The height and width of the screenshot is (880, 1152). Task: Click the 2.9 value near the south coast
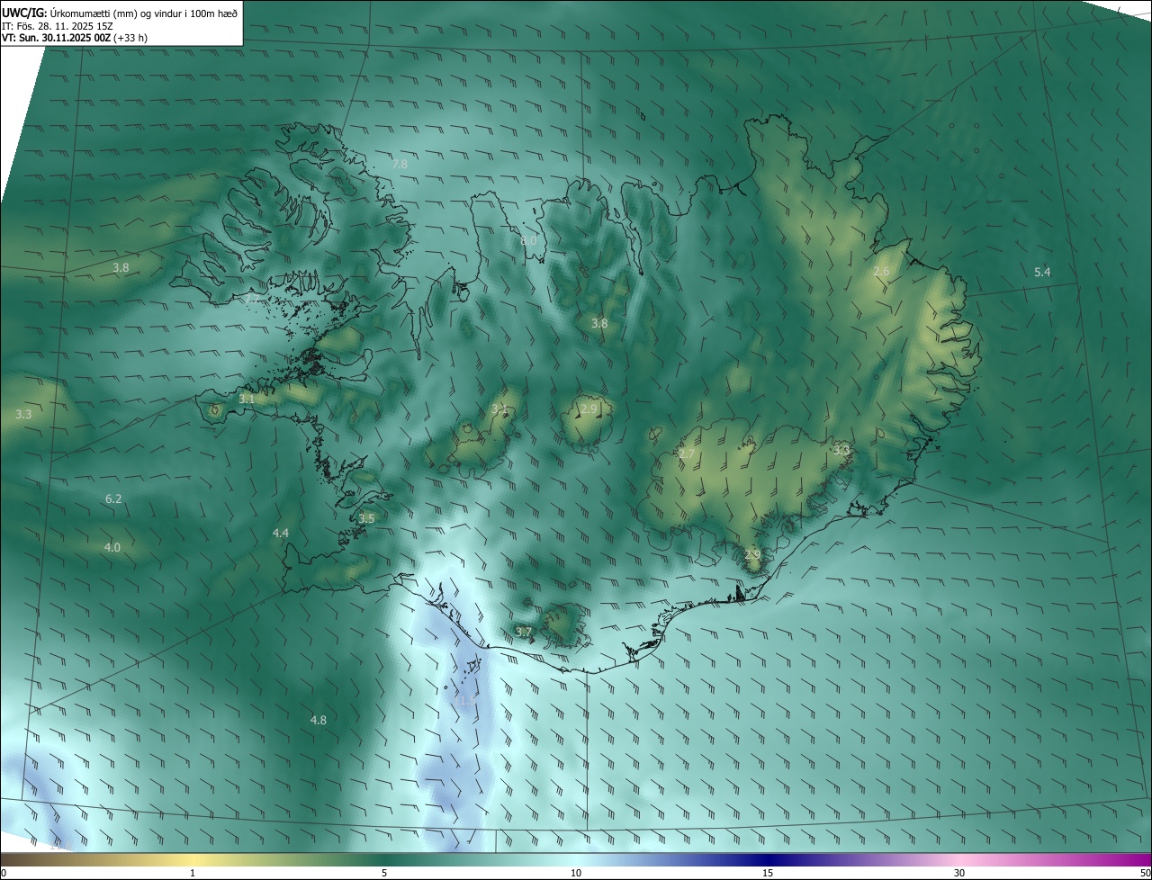pos(753,554)
